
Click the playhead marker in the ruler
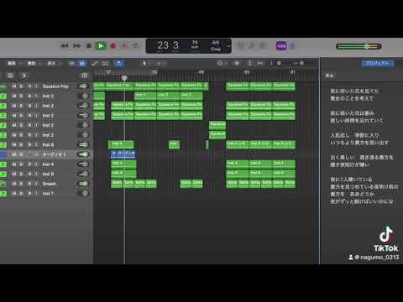click(124, 78)
